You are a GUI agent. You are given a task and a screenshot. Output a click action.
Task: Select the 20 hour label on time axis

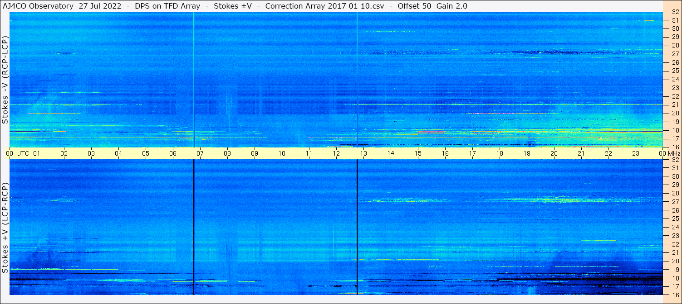[x=554, y=153]
